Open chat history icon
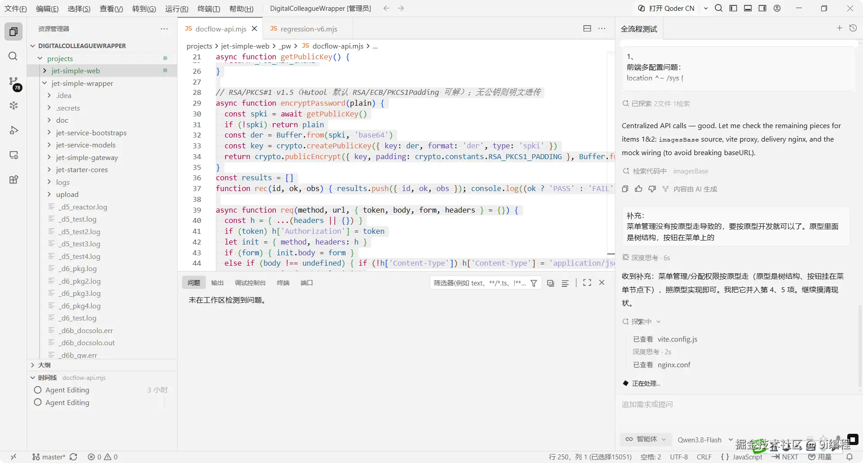Viewport: 863px width, 463px height. pyautogui.click(x=853, y=28)
